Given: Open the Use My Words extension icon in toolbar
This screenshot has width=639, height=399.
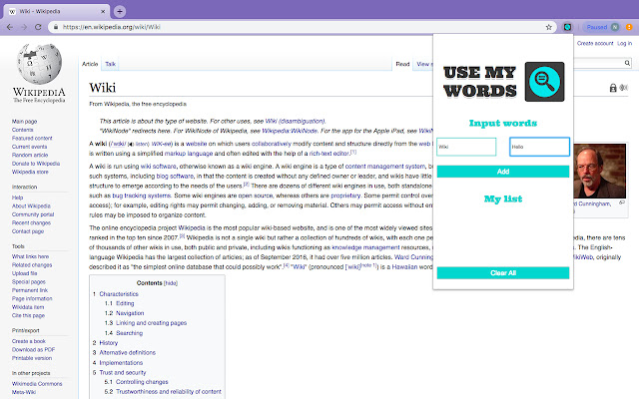Looking at the screenshot, I should pyautogui.click(x=567, y=27).
